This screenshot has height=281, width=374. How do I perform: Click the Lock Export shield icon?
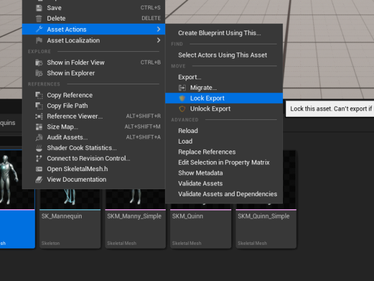pos(182,98)
